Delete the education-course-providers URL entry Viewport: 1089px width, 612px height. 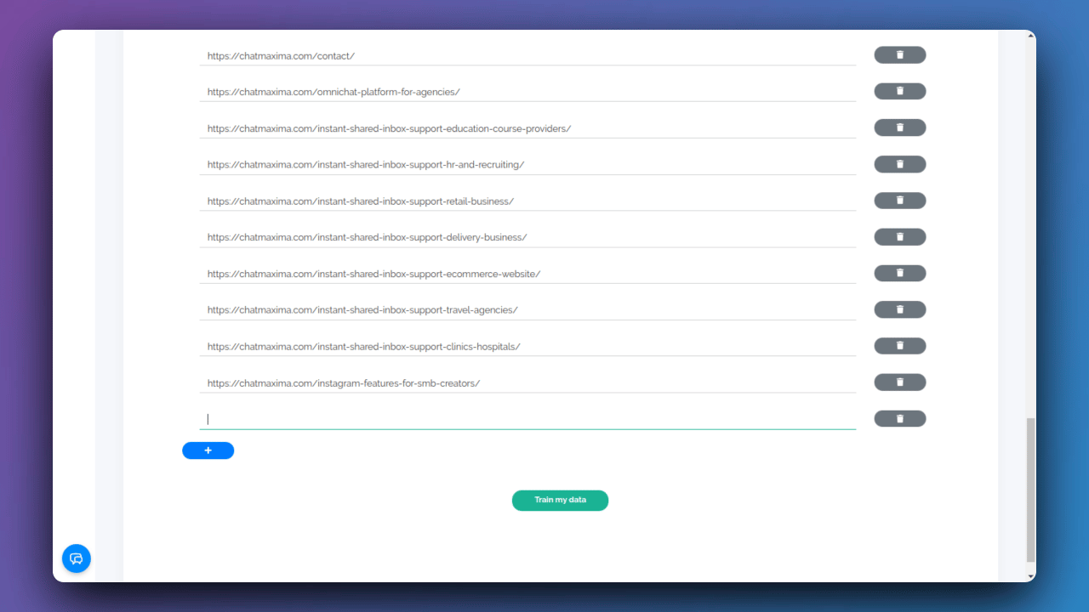click(899, 127)
